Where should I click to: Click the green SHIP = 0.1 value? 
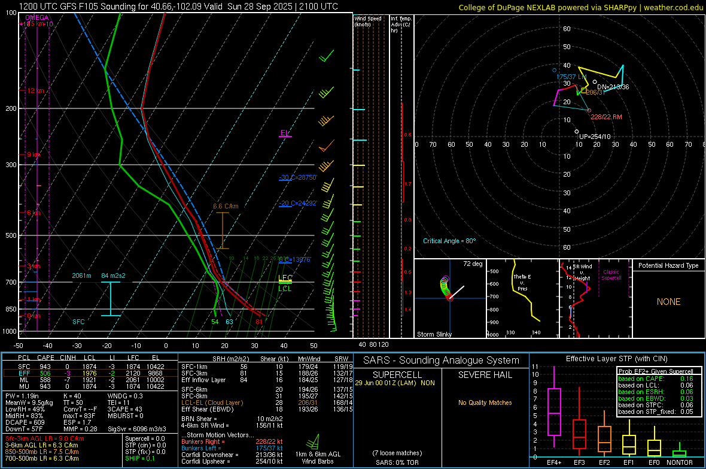pyautogui.click(x=140, y=458)
